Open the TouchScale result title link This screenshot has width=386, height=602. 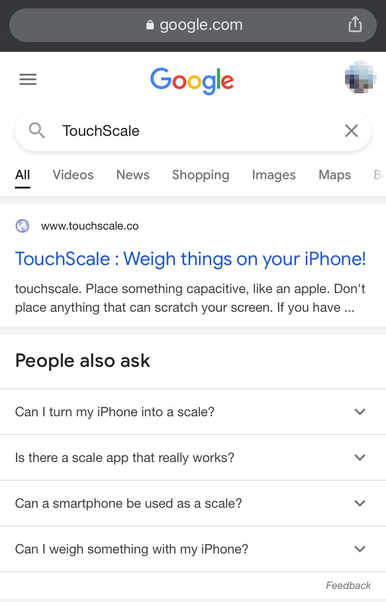pos(190,259)
